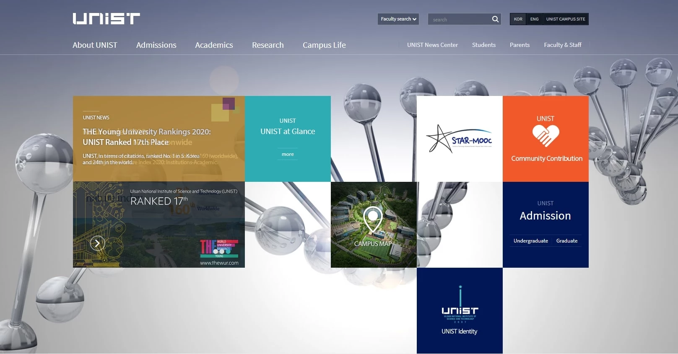Screen dimensions: 678x354
Task: Switch site language to ENG
Action: (535, 19)
